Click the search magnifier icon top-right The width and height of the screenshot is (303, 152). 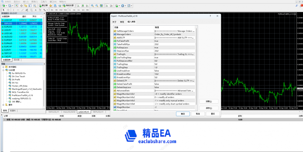click(x=297, y=6)
